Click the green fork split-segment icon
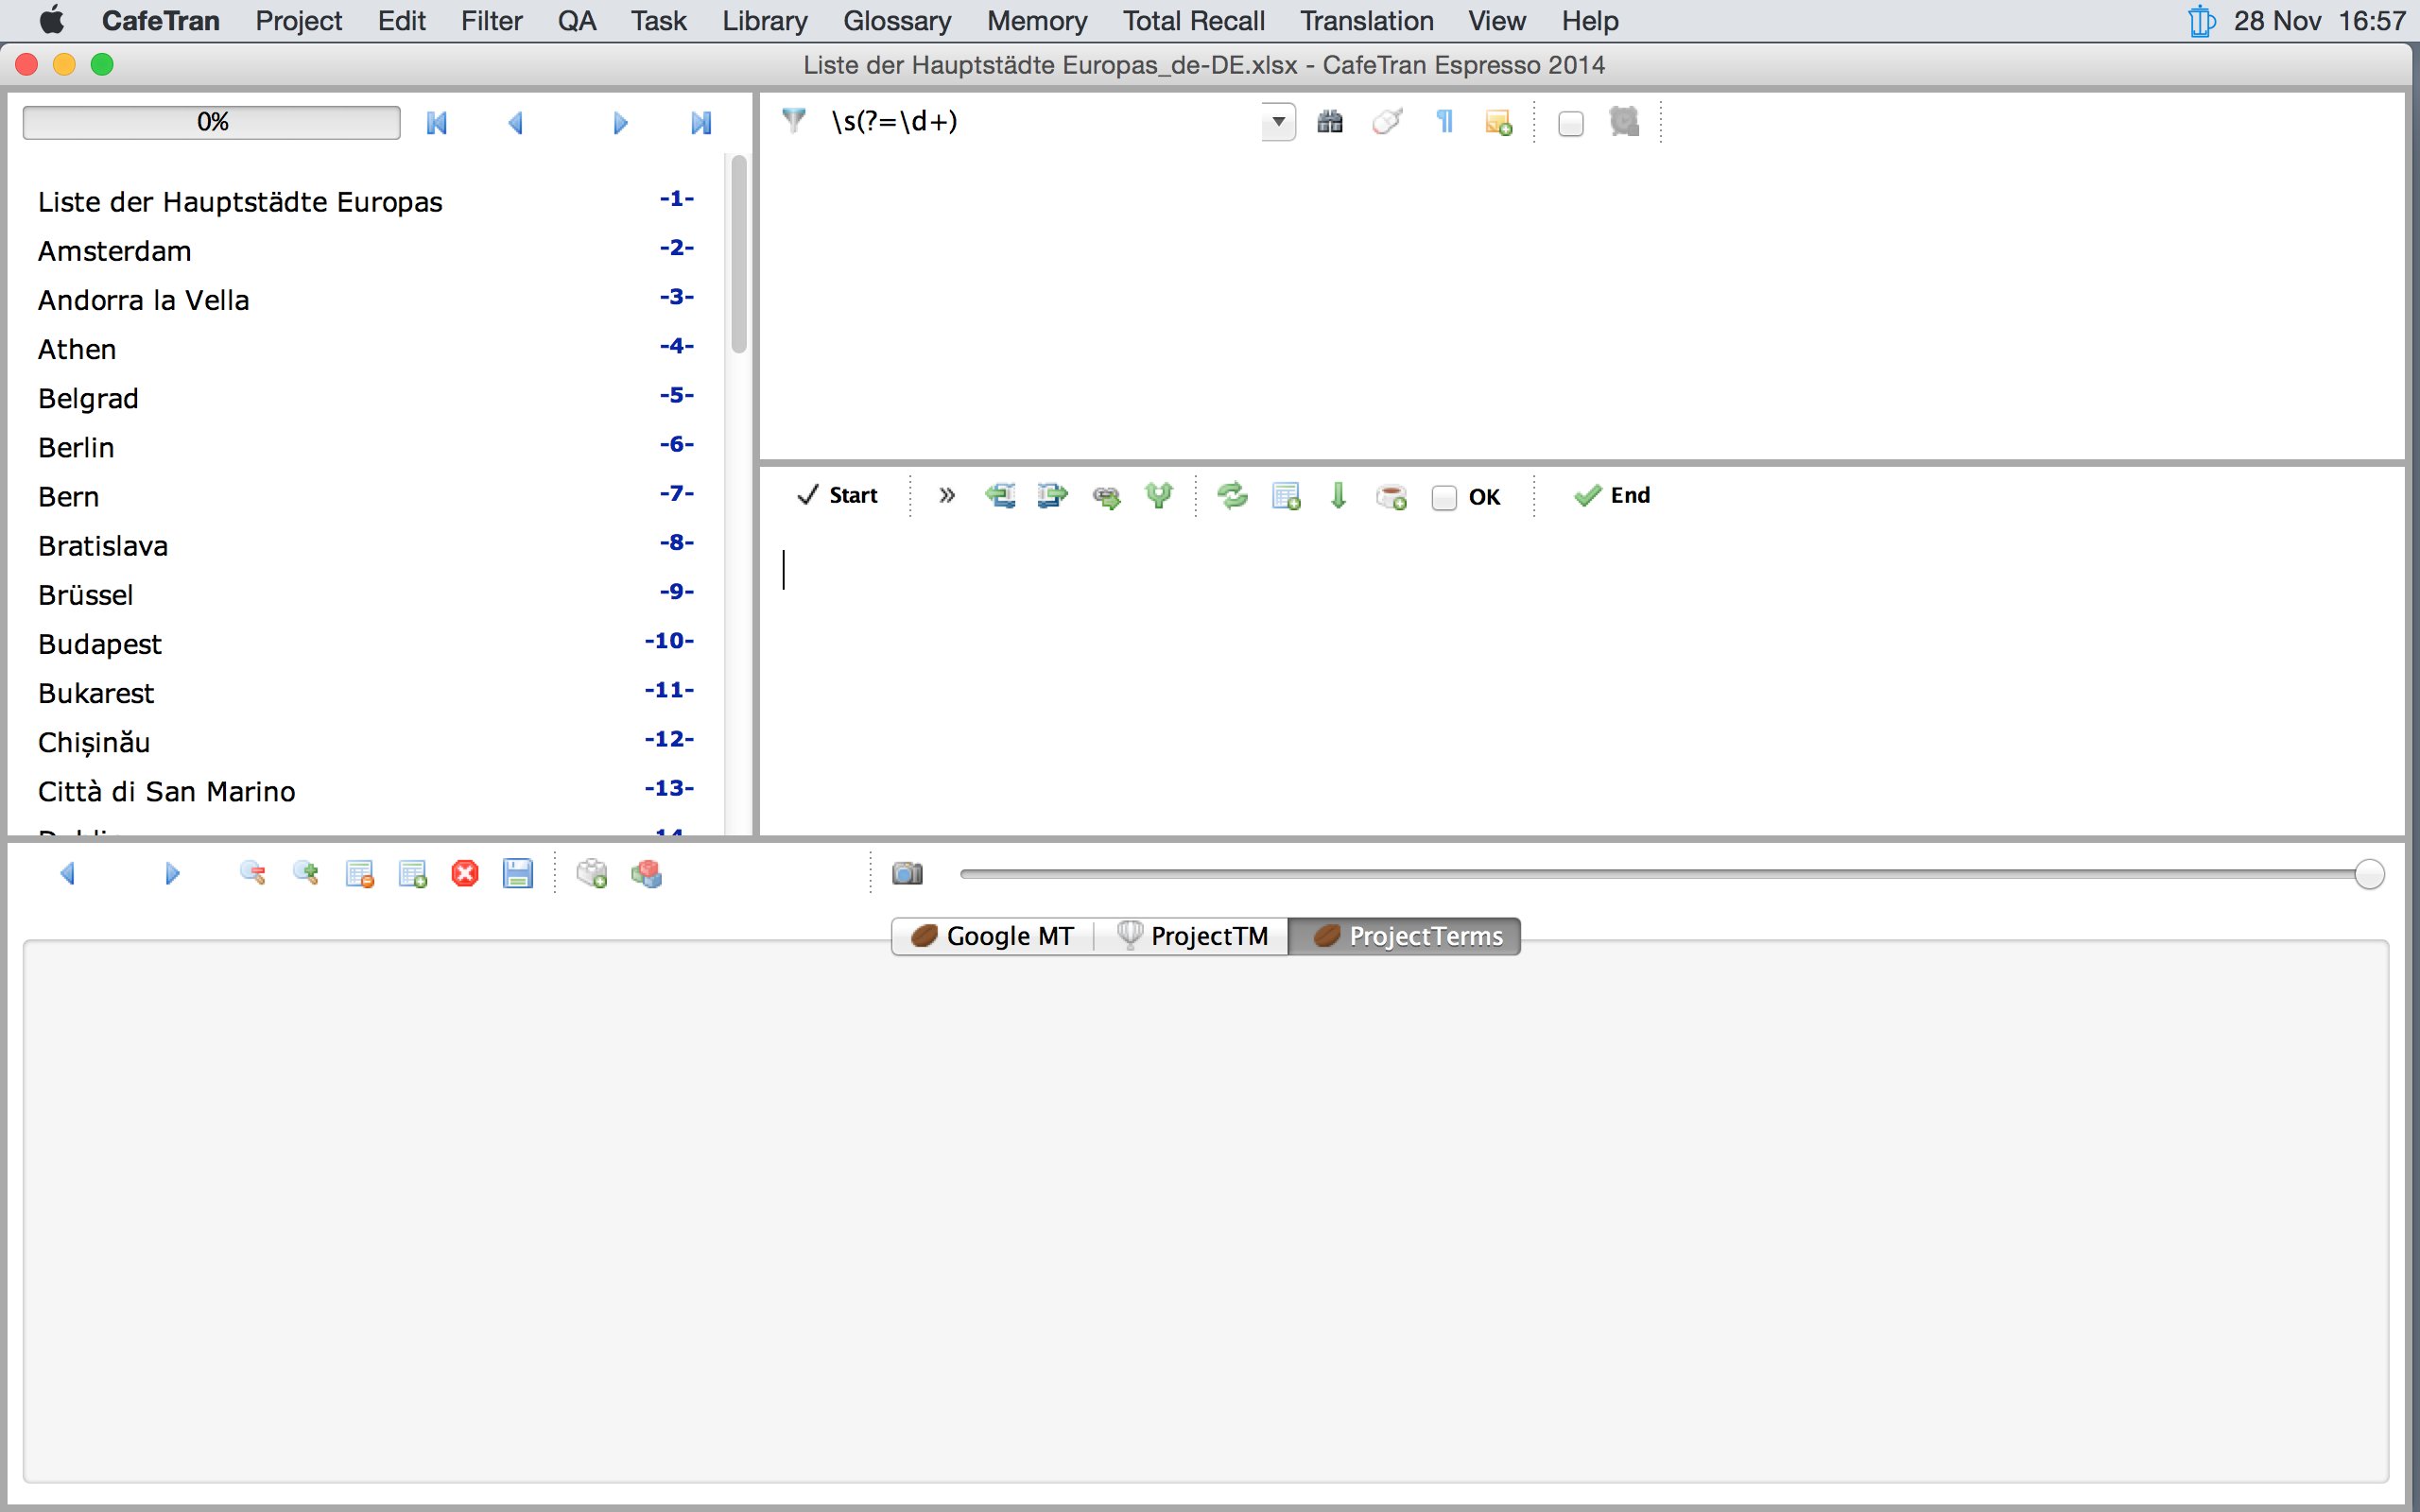The height and width of the screenshot is (1512, 2420). (x=1159, y=495)
